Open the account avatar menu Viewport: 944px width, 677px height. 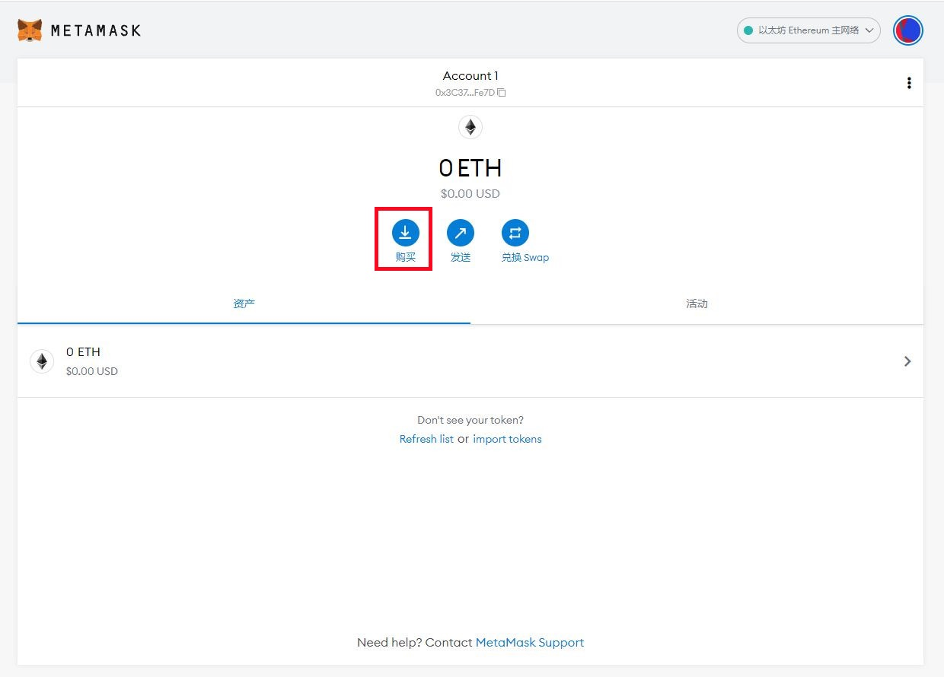pos(907,30)
